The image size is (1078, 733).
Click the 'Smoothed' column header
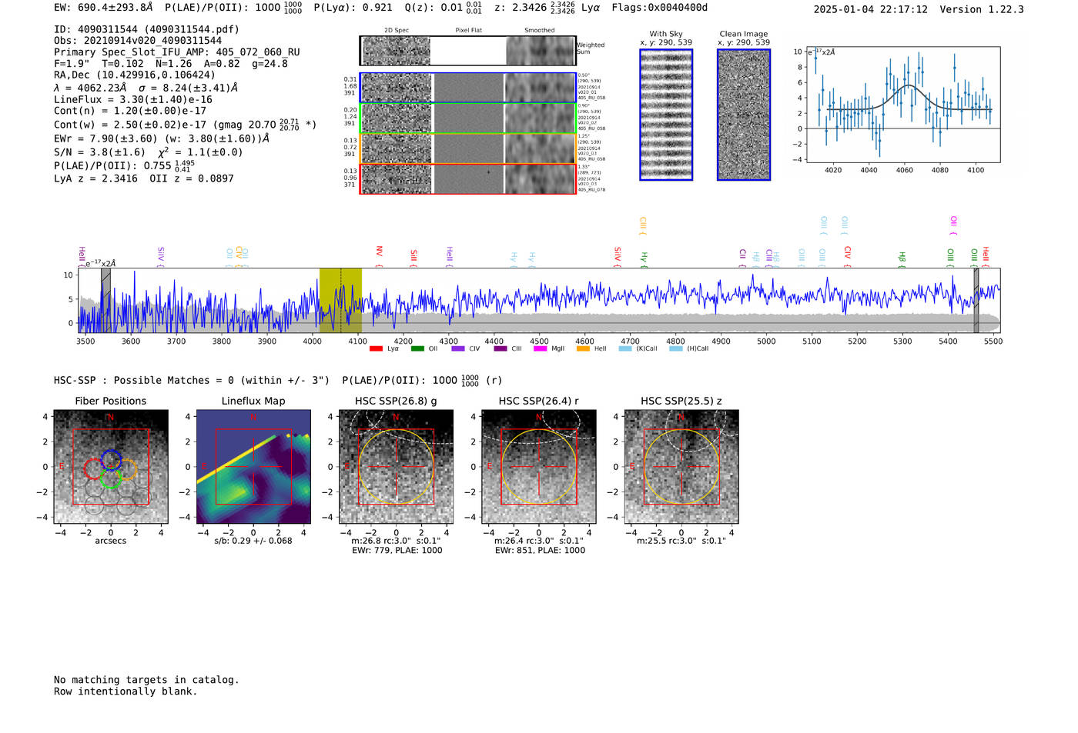click(539, 31)
